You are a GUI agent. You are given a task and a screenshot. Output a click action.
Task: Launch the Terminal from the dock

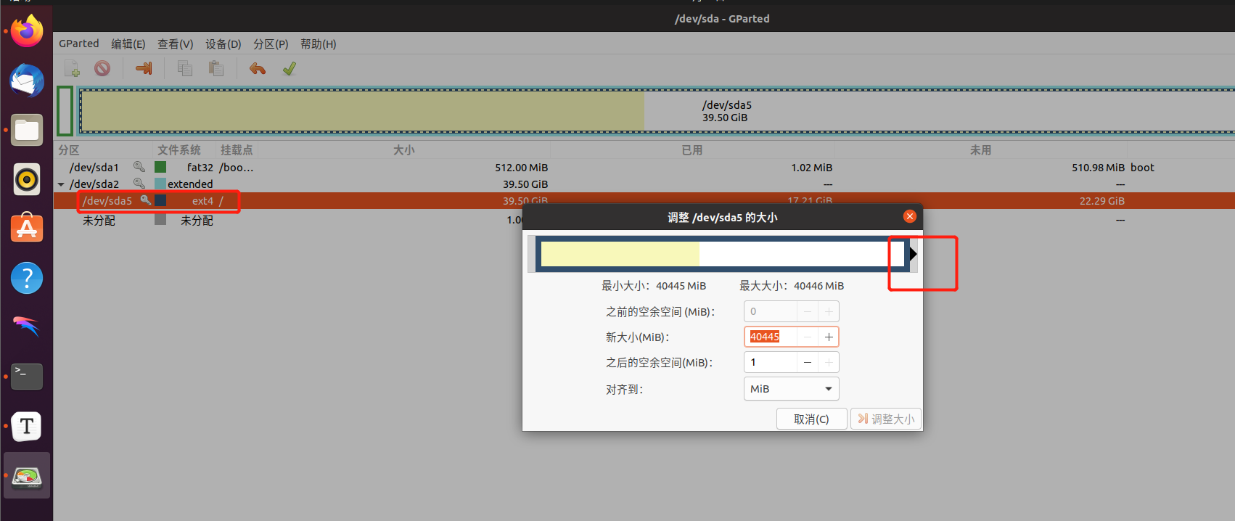(27, 376)
